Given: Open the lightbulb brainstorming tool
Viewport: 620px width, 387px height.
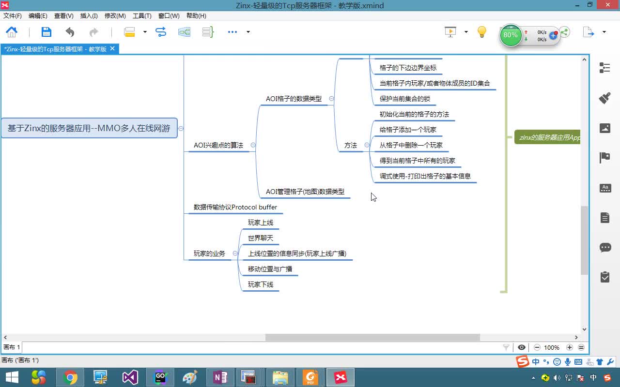Looking at the screenshot, I should point(482,32).
